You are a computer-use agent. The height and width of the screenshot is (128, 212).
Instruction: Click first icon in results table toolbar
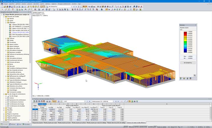pos(34,102)
